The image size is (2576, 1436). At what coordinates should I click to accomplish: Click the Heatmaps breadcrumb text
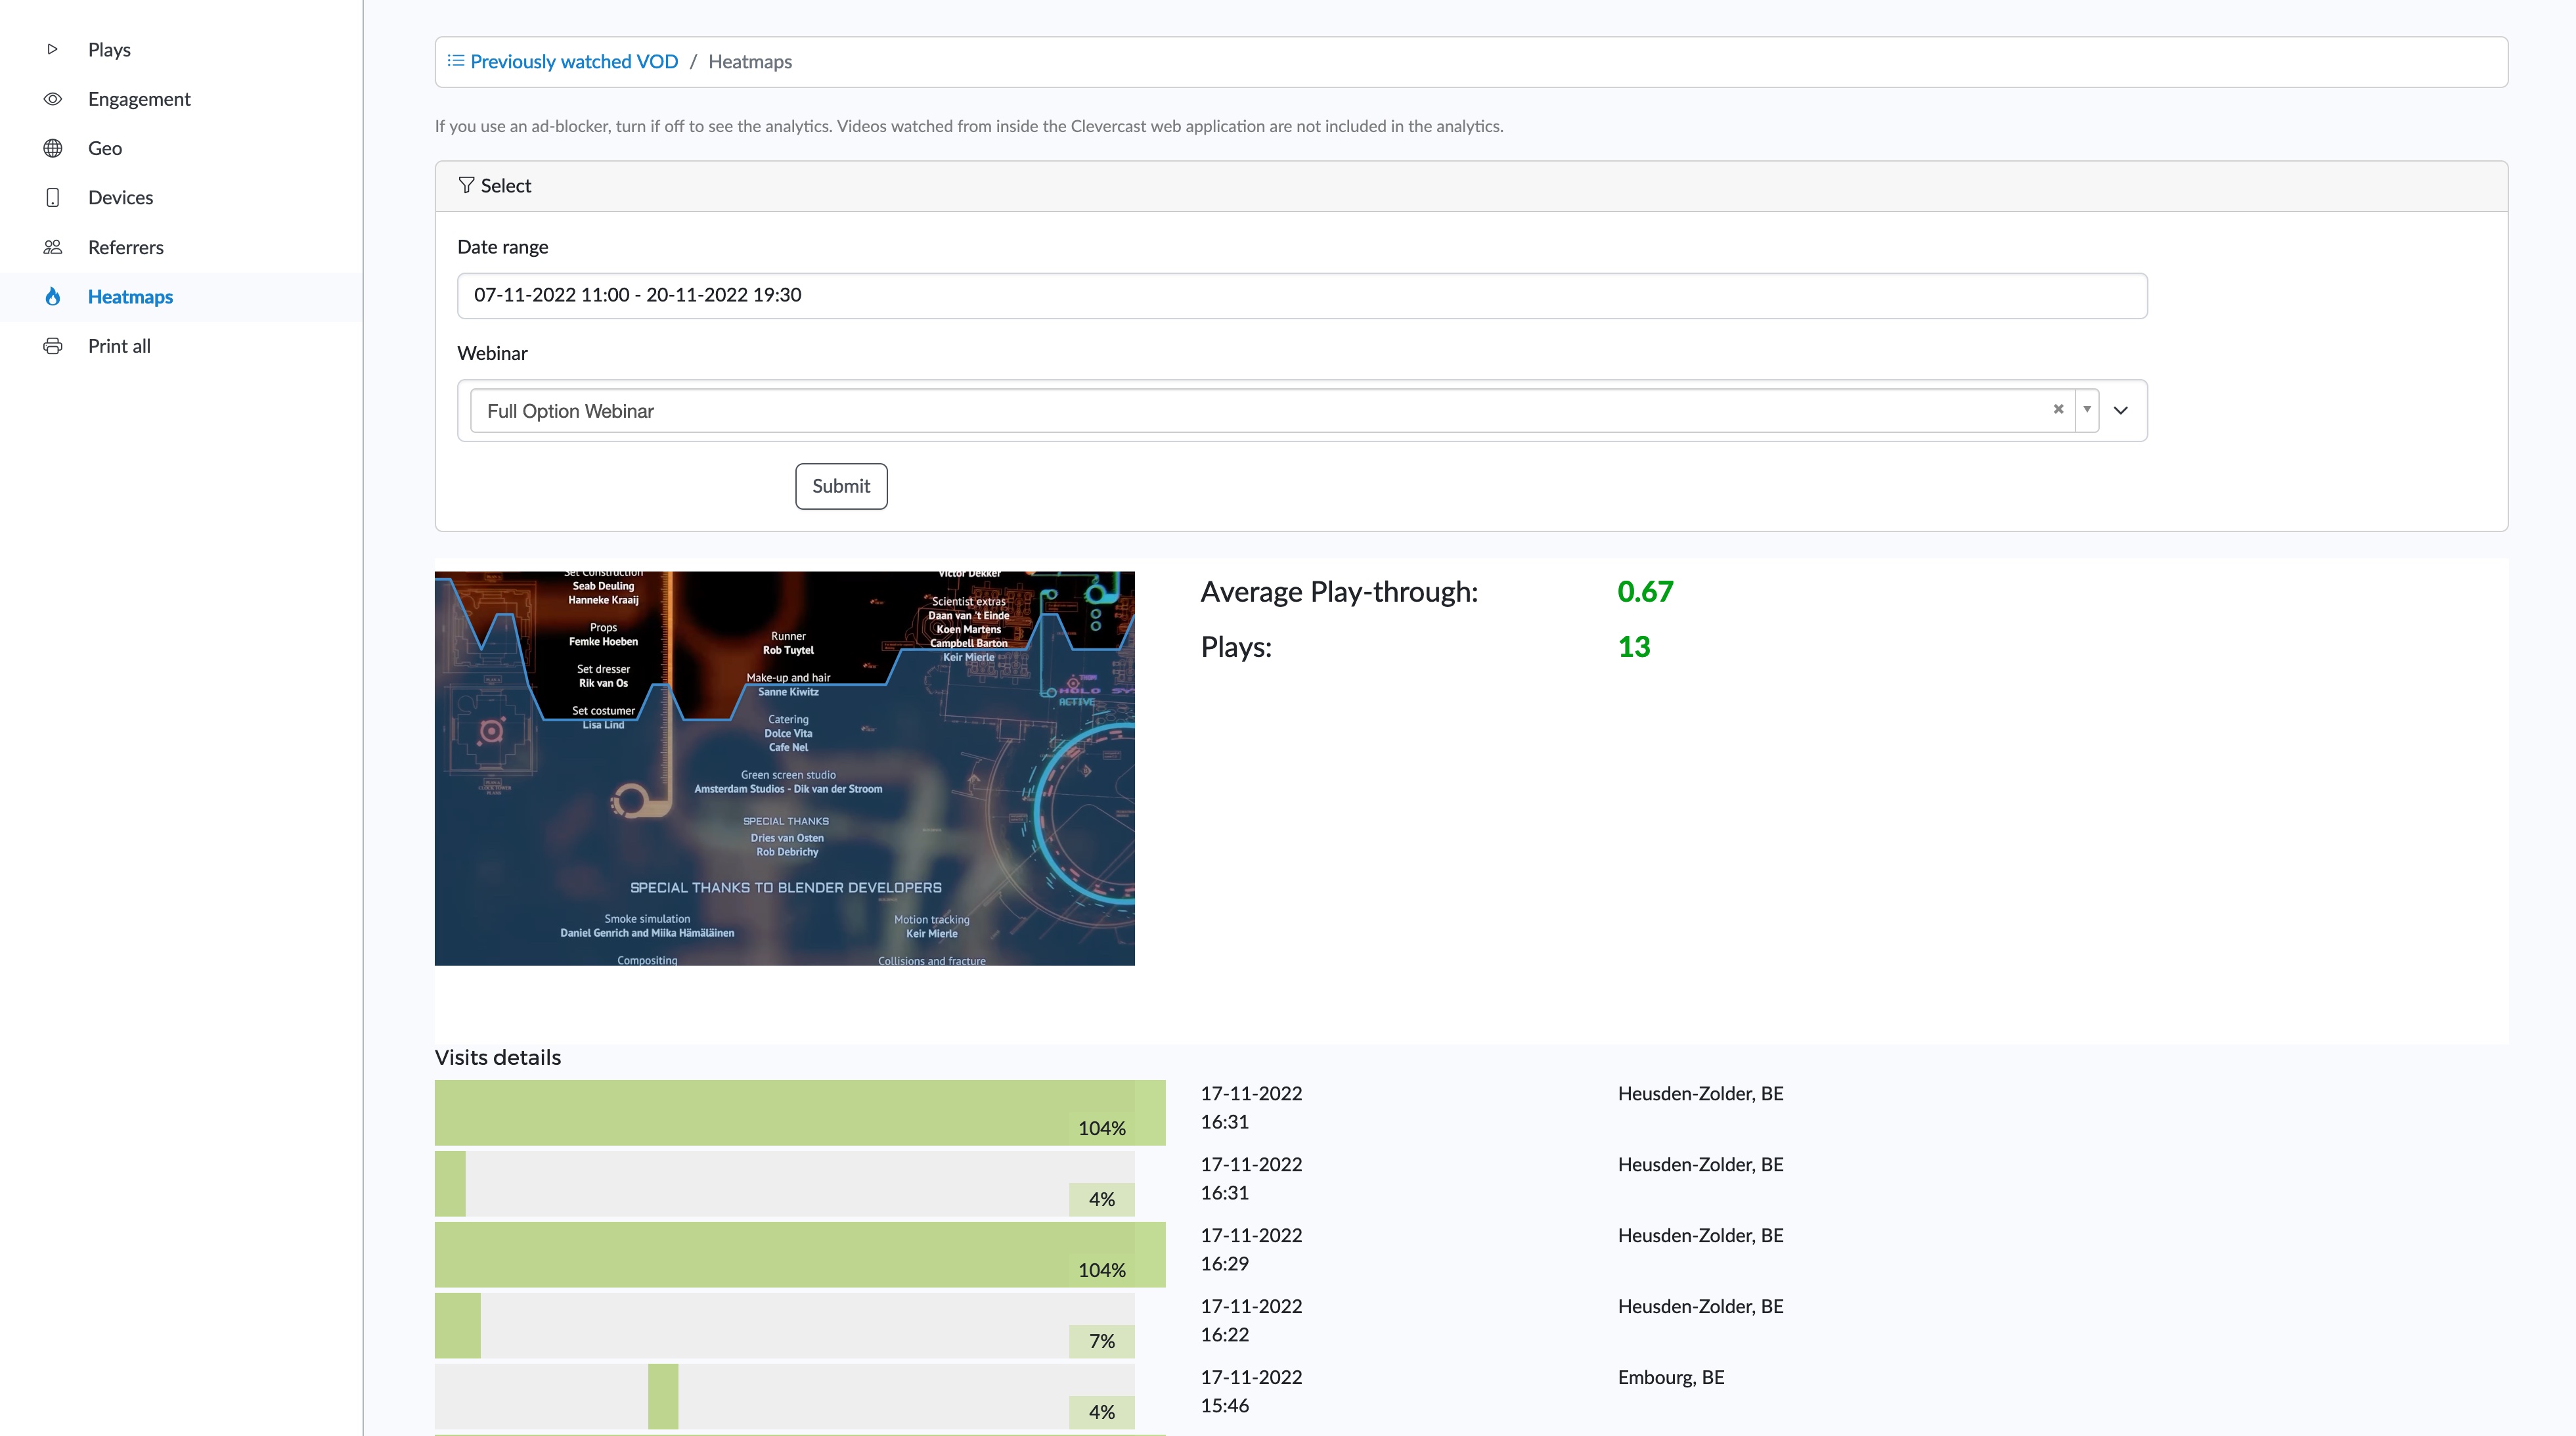(750, 61)
